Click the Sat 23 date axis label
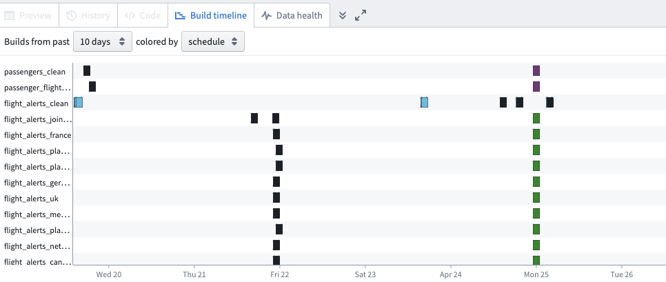Viewport: 666px width, 282px height. coord(365,274)
